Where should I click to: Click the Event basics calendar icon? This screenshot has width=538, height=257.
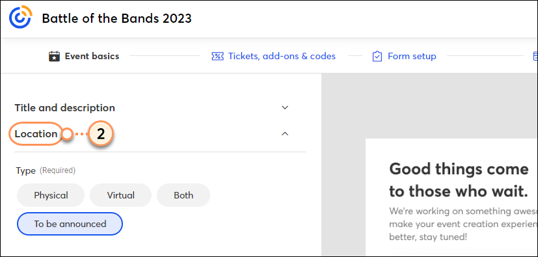tap(55, 56)
